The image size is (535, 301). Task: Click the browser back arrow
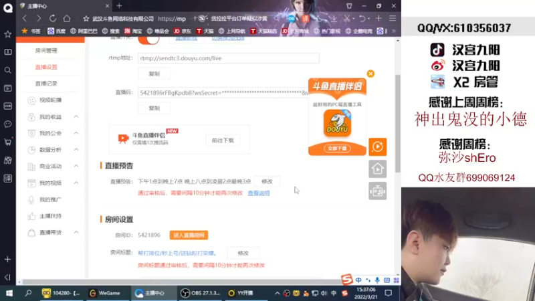pyautogui.click(x=25, y=19)
